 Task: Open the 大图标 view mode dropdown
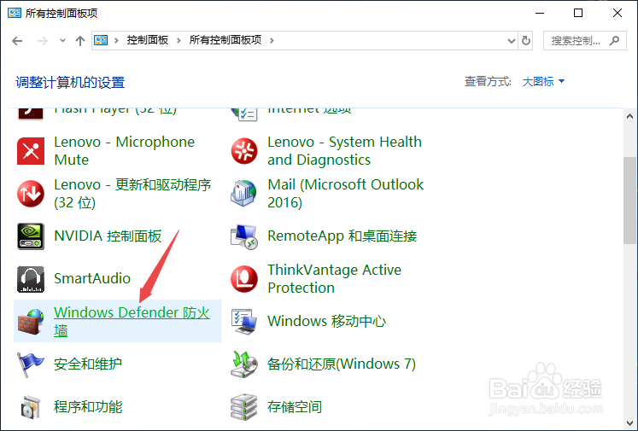(x=543, y=82)
